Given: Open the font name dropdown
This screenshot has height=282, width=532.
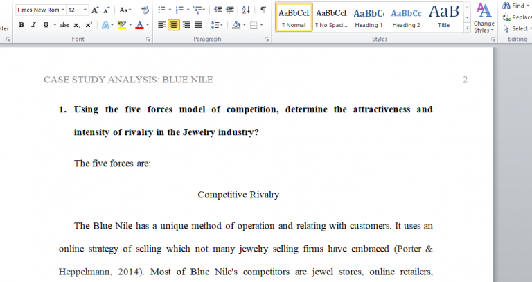Looking at the screenshot, I should coord(62,10).
